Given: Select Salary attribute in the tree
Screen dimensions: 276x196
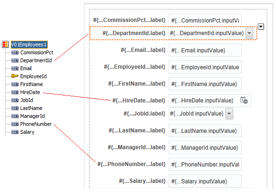Looking at the screenshot, I should (x=27, y=132).
